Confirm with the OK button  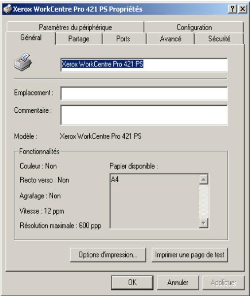pos(132,283)
